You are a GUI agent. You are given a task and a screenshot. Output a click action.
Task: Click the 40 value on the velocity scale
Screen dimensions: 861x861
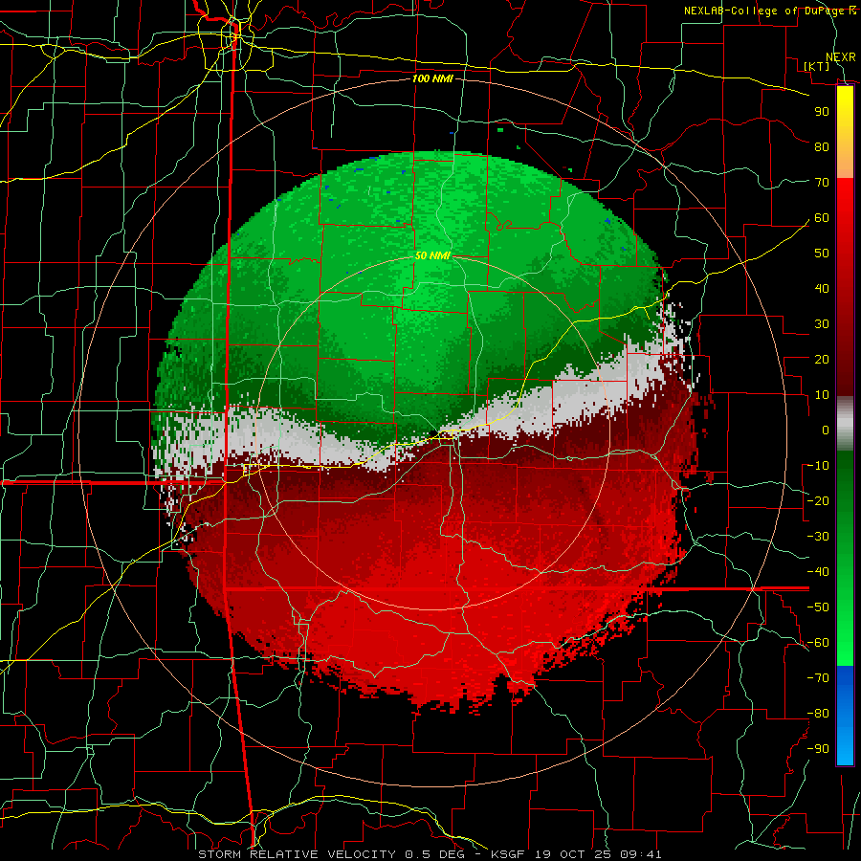point(822,288)
